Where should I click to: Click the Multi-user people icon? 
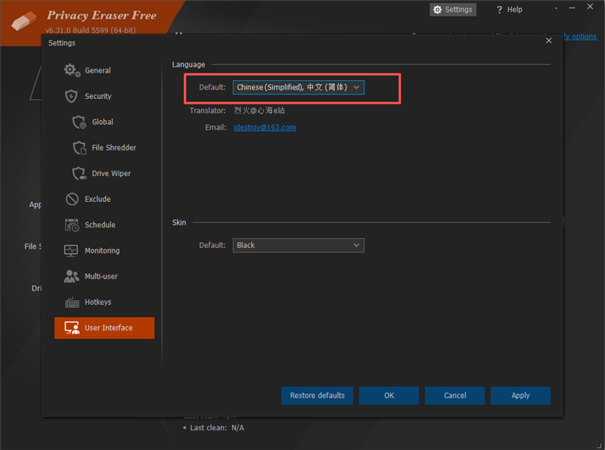[x=71, y=276]
